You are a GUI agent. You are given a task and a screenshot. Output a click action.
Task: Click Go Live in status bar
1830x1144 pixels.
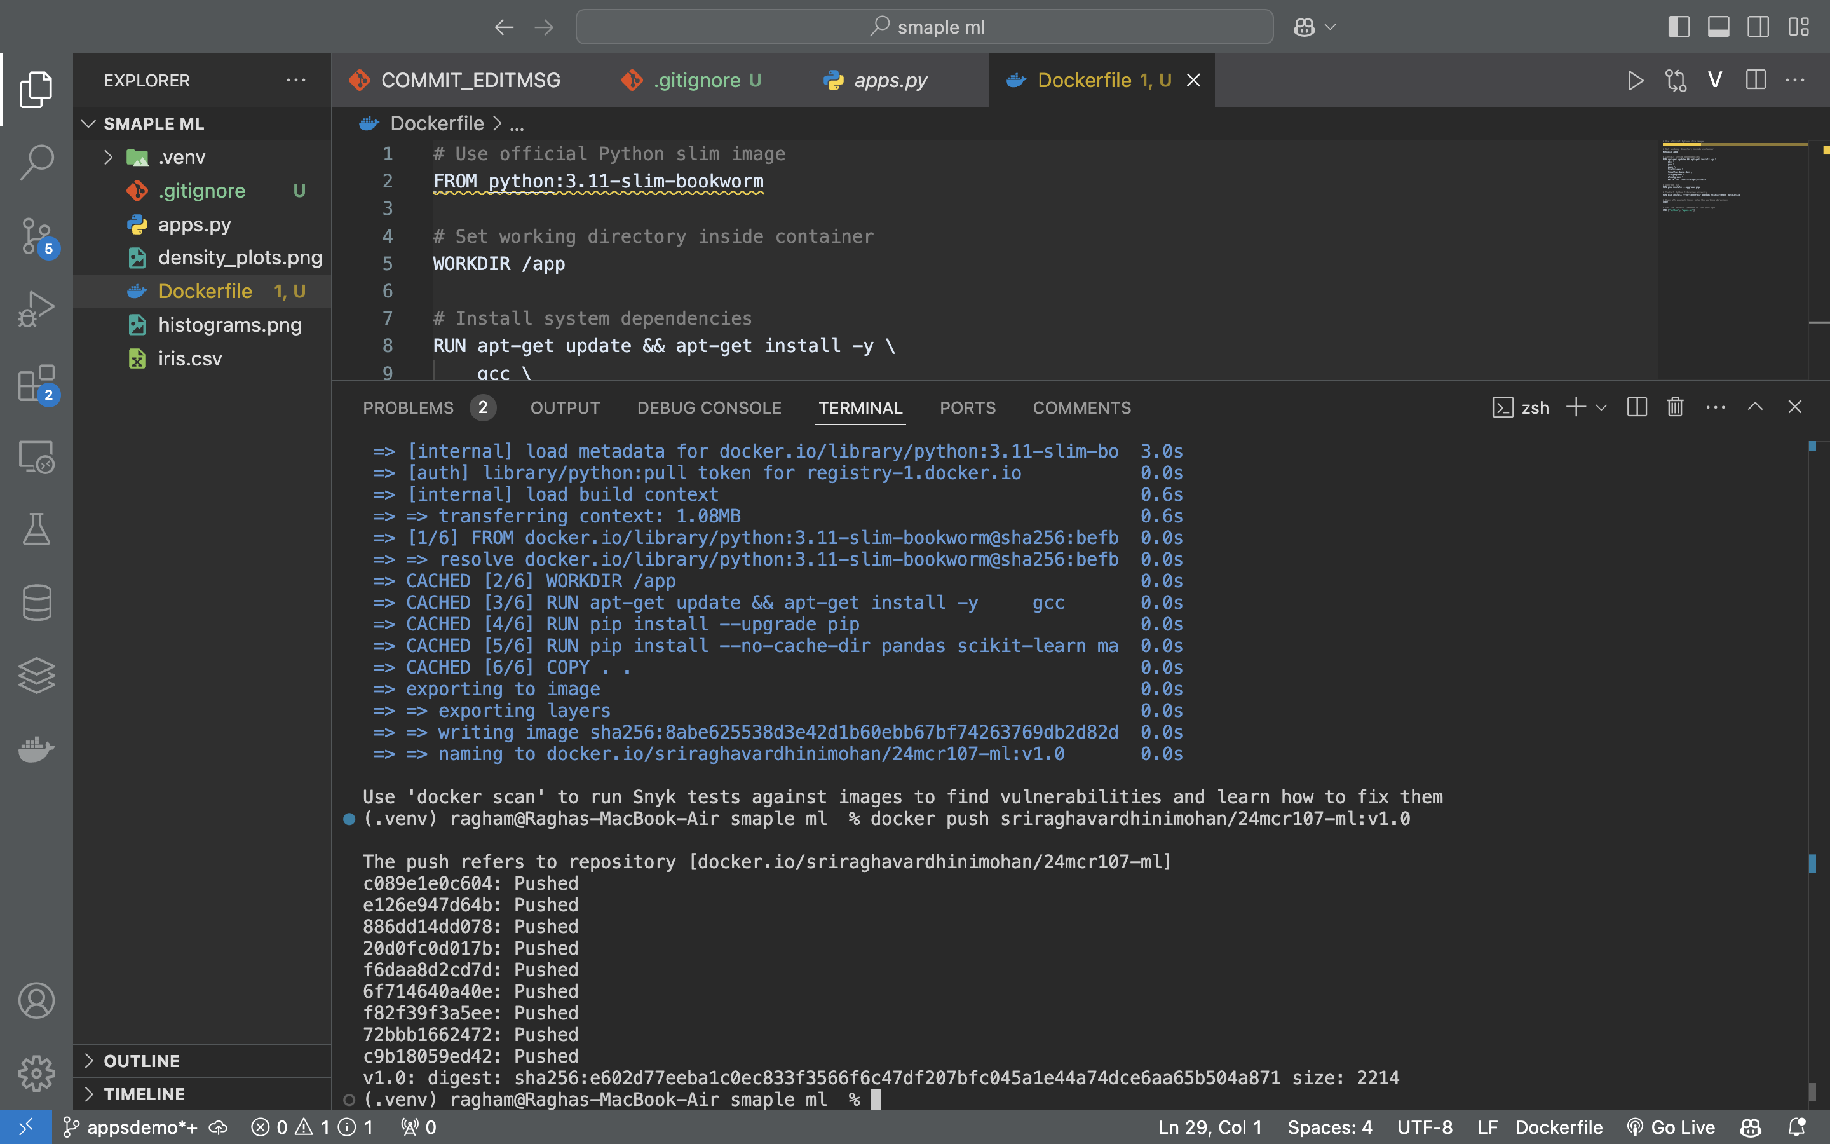pos(1671,1127)
